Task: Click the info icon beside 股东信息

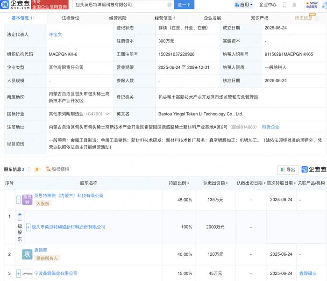Action: [x=29, y=169]
